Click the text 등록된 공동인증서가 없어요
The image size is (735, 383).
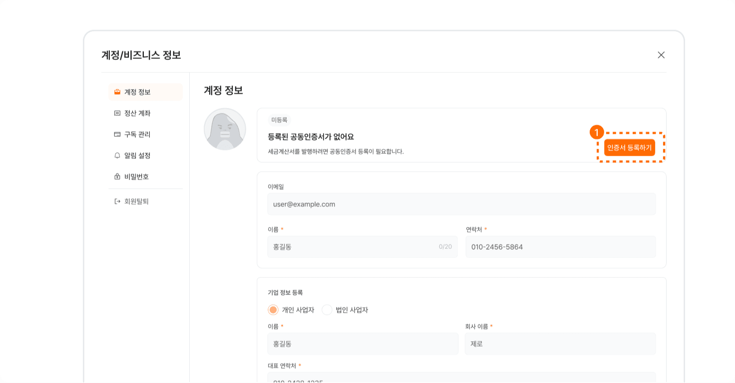(x=311, y=137)
